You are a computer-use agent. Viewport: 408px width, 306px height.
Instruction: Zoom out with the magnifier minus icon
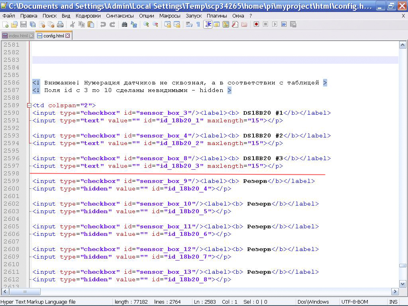pos(155,24)
